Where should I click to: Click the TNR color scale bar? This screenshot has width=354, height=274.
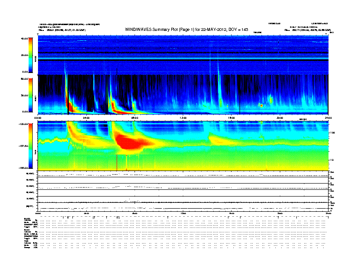click(30, 146)
